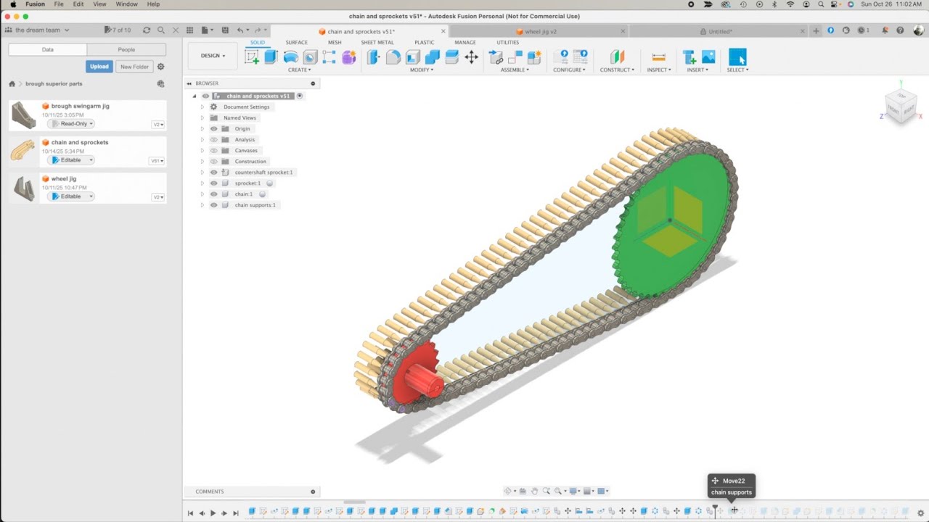The width and height of the screenshot is (929, 522).
Task: Show the Construction folder via eye
Action: pos(214,161)
